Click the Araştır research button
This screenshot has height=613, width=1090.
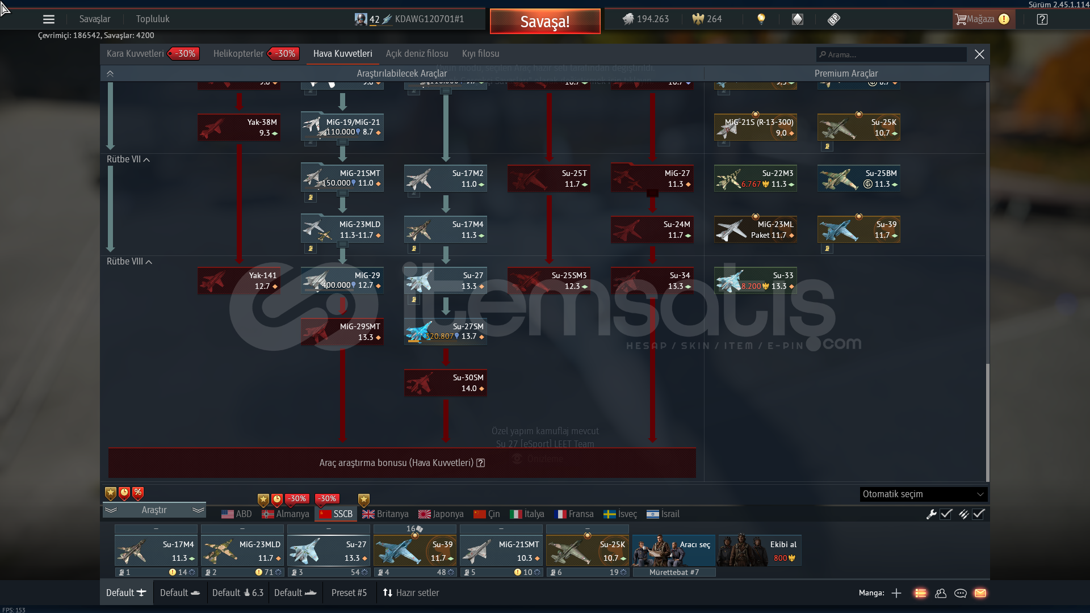click(154, 510)
